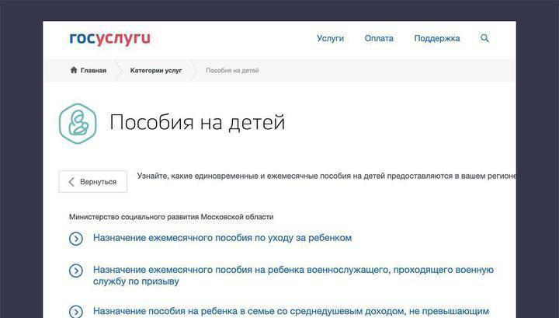This screenshot has height=318, width=559.
Task: Open the search magnifier icon
Action: click(484, 38)
